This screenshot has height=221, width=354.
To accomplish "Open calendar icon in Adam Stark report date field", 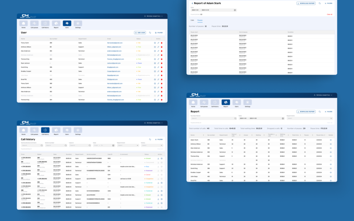I will coord(235,10).
